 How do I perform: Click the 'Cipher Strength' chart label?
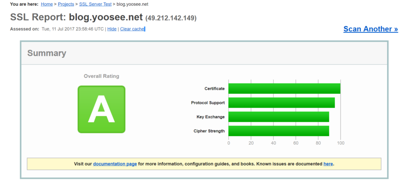[x=209, y=131]
